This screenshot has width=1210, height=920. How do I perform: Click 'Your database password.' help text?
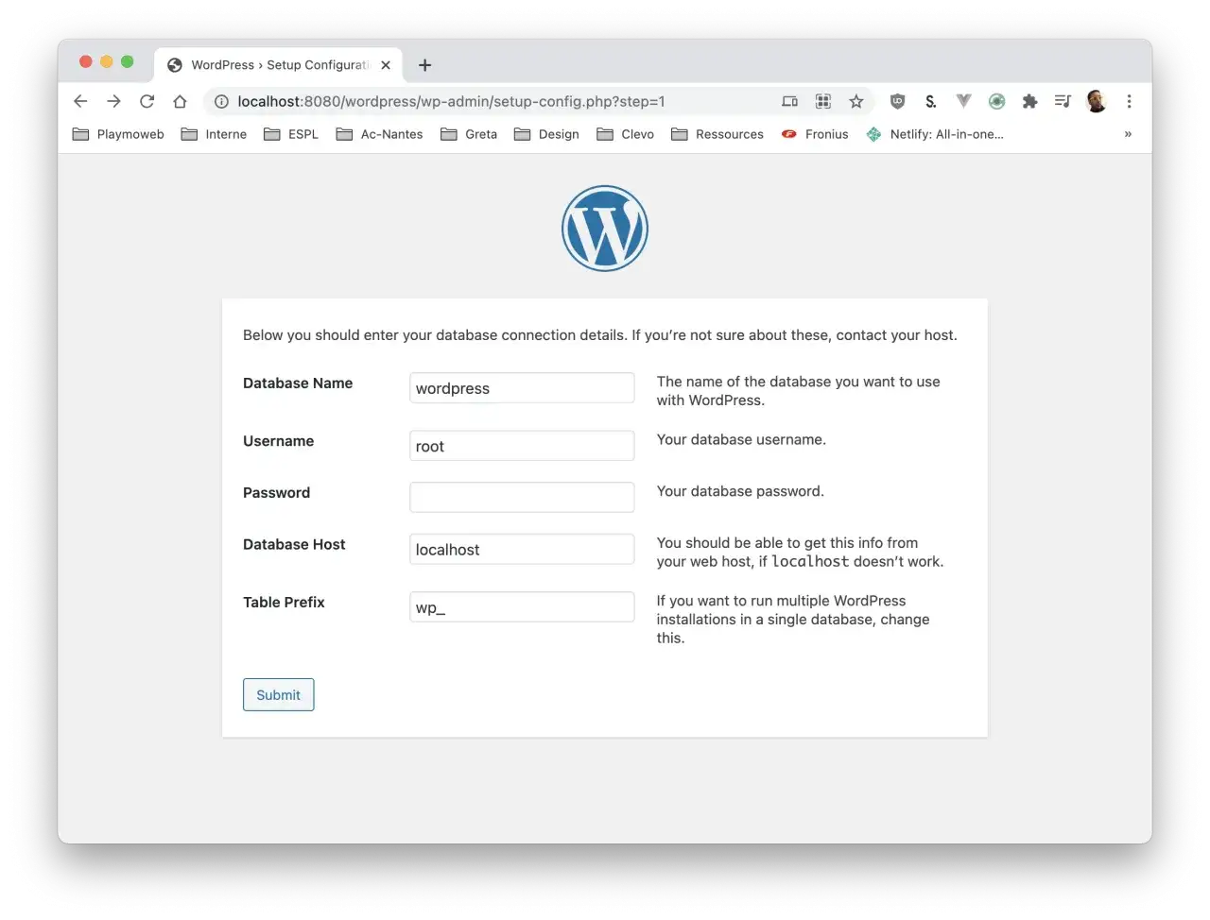740,491
